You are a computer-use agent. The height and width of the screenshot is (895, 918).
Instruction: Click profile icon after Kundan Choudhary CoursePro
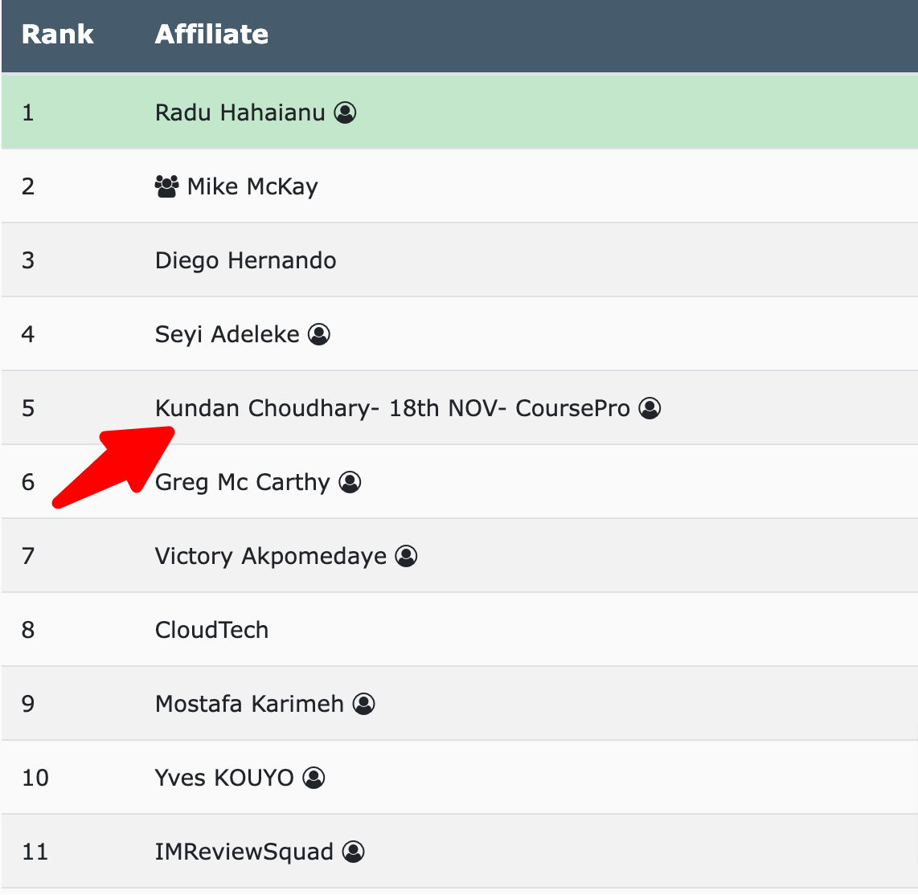(650, 408)
